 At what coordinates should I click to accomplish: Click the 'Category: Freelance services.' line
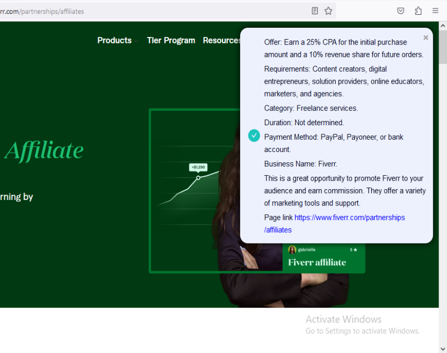(311, 108)
